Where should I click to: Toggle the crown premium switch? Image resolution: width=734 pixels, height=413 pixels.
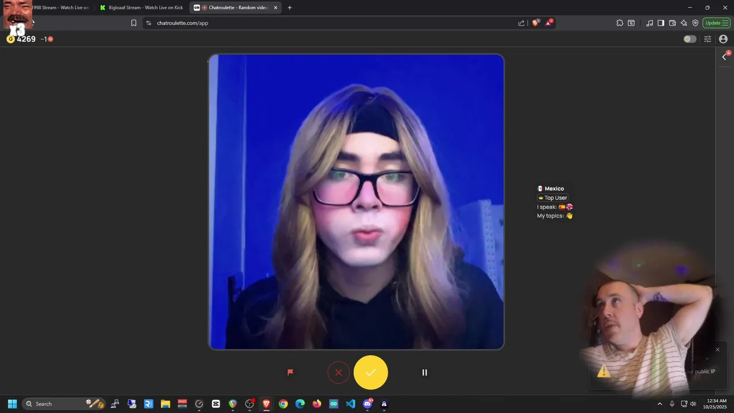point(690,39)
